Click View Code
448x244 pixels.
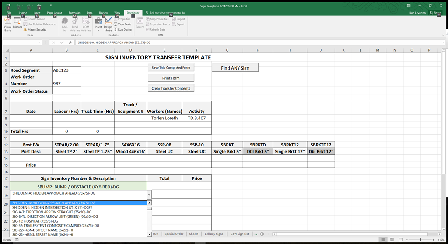coord(122,24)
